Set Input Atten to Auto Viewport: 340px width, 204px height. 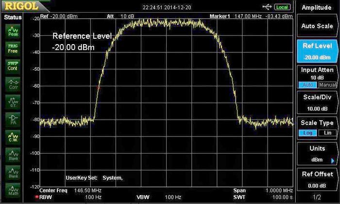[x=307, y=85]
